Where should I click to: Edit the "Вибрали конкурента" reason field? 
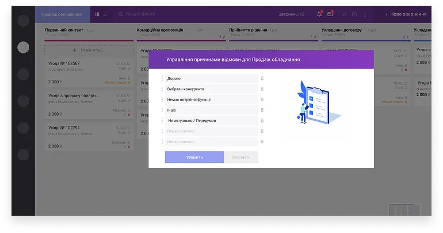tap(211, 89)
